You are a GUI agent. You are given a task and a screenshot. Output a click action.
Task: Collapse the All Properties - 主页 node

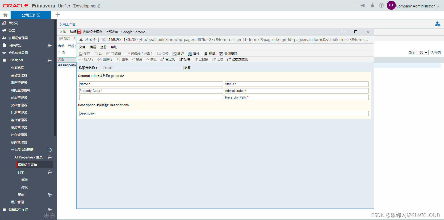[50, 157]
